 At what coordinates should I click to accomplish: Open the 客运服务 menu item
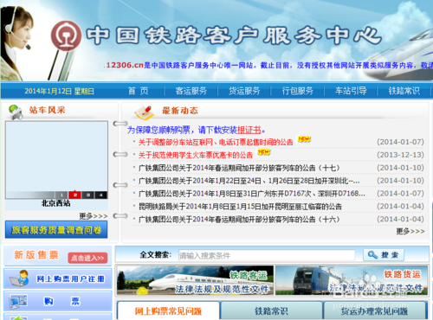coord(191,91)
